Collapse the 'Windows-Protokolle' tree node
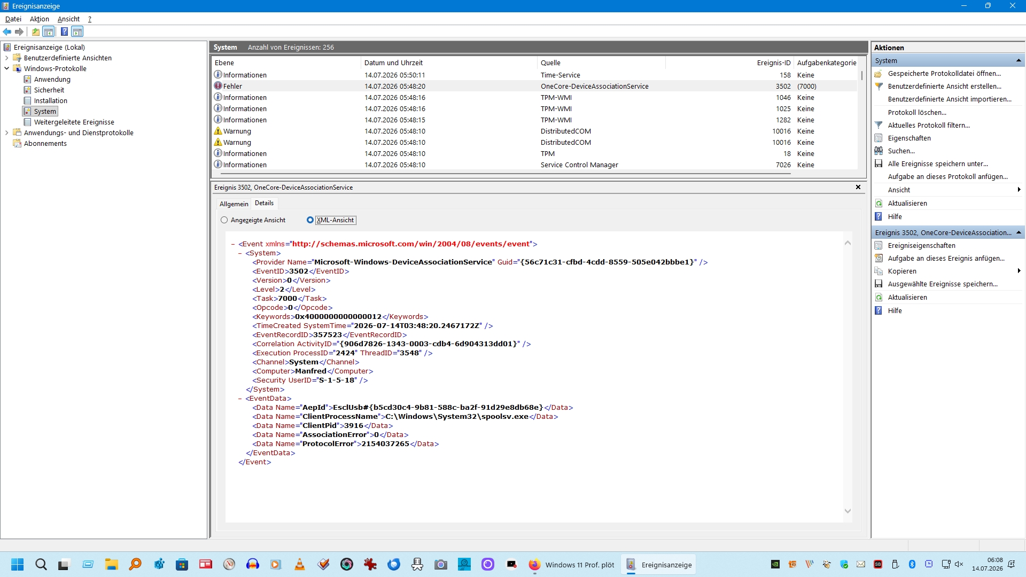The height and width of the screenshot is (577, 1026). 6,68
